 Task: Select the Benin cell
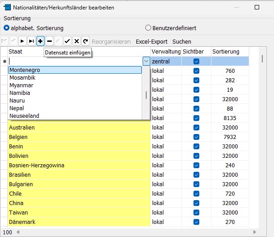point(79,146)
